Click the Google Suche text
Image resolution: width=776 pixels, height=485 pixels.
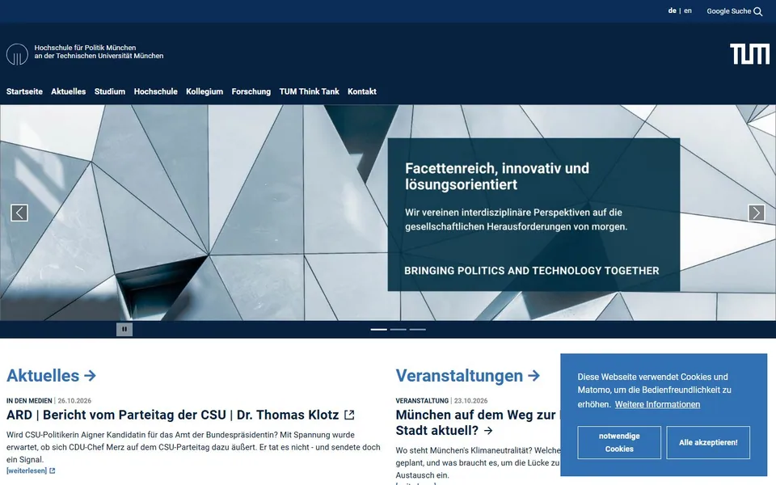pos(728,11)
